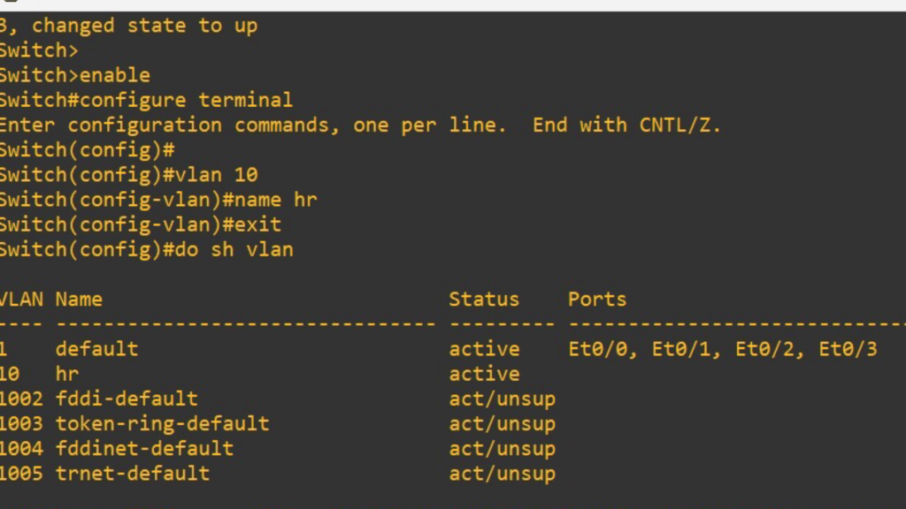Click the 'active' status of VLAN 10

point(484,374)
